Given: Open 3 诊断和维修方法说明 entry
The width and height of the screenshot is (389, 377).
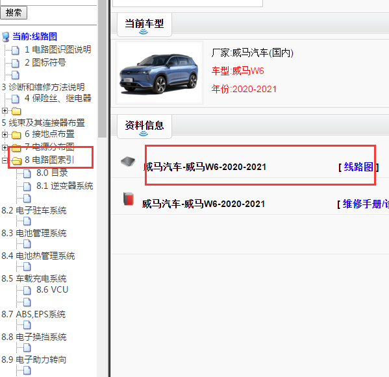Looking at the screenshot, I should pos(43,87).
